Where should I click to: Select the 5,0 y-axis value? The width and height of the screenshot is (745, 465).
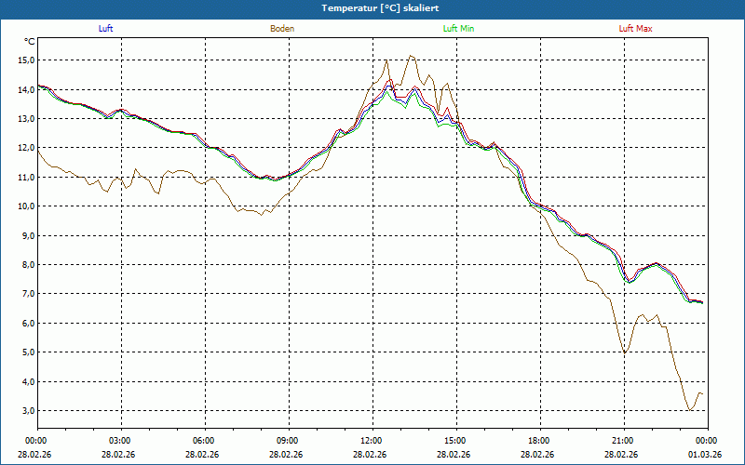tap(28, 352)
